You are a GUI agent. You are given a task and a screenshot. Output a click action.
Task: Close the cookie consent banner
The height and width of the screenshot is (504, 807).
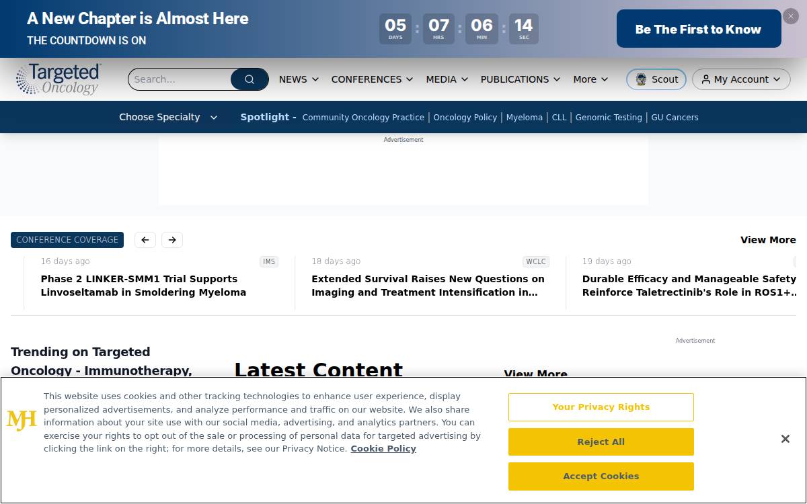pyautogui.click(x=785, y=439)
